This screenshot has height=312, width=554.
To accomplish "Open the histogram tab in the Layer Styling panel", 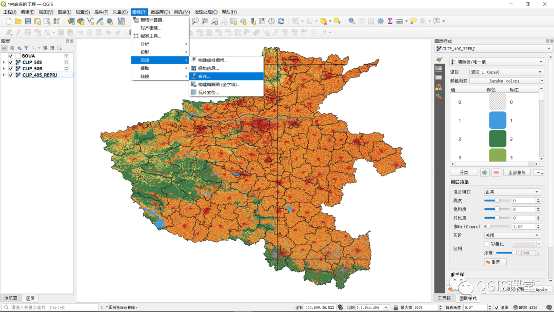I will 439,77.
